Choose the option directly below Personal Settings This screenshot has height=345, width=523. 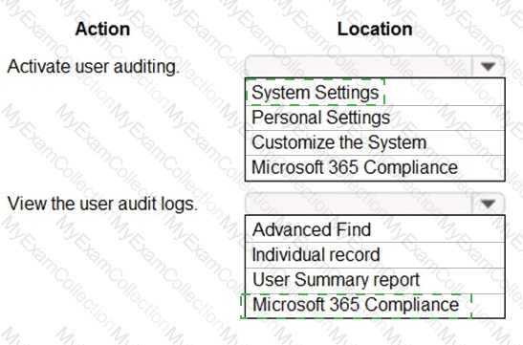[x=375, y=142]
